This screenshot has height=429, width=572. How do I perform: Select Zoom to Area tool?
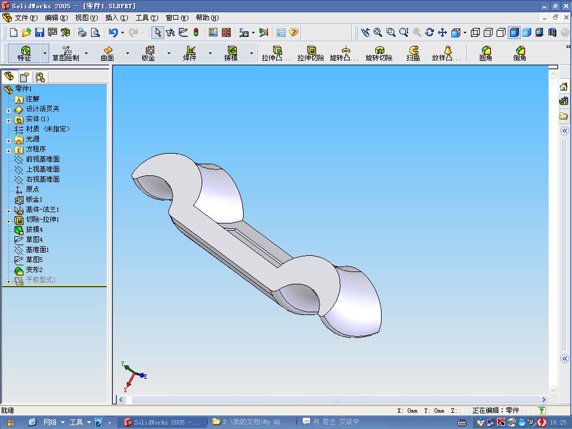(390, 32)
